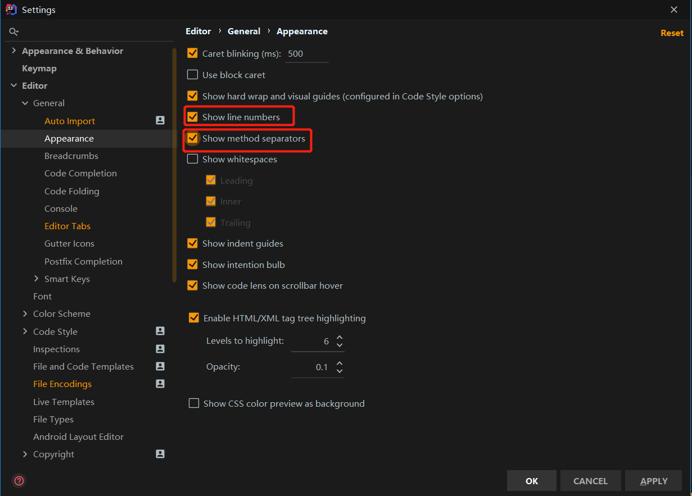The width and height of the screenshot is (692, 496).
Task: Open File Types settings
Action: coord(53,419)
